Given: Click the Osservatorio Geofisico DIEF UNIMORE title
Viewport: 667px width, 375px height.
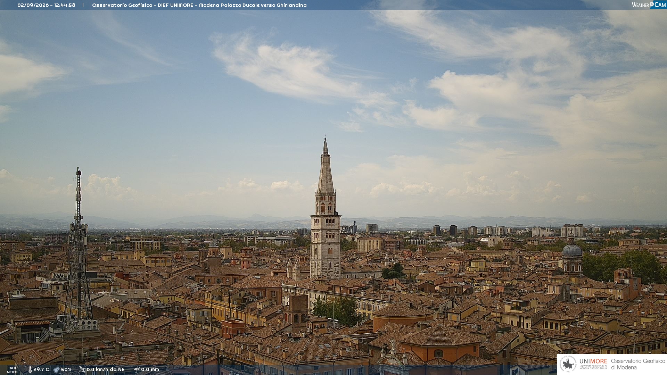Looking at the screenshot, I should [199, 5].
